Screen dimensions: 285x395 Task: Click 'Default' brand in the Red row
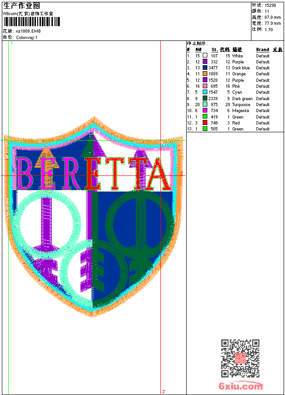click(x=262, y=123)
